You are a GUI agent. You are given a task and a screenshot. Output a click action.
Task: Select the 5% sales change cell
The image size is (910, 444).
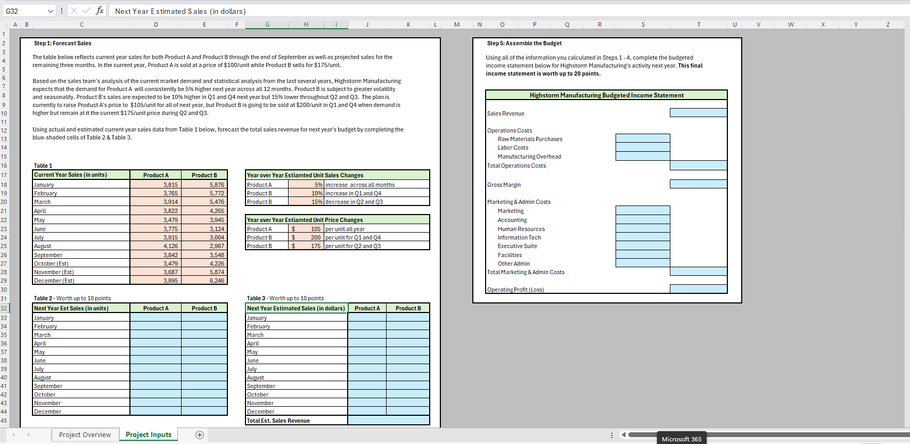tap(306, 185)
